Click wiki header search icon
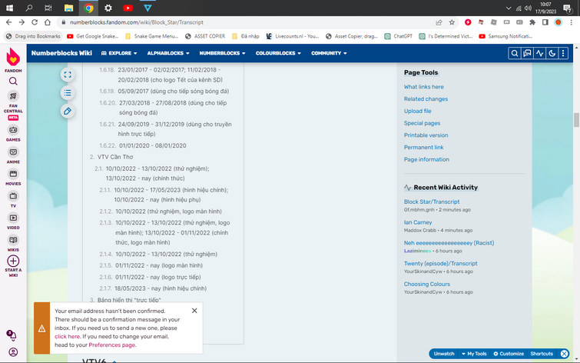The height and width of the screenshot is (363, 580). tap(515, 53)
